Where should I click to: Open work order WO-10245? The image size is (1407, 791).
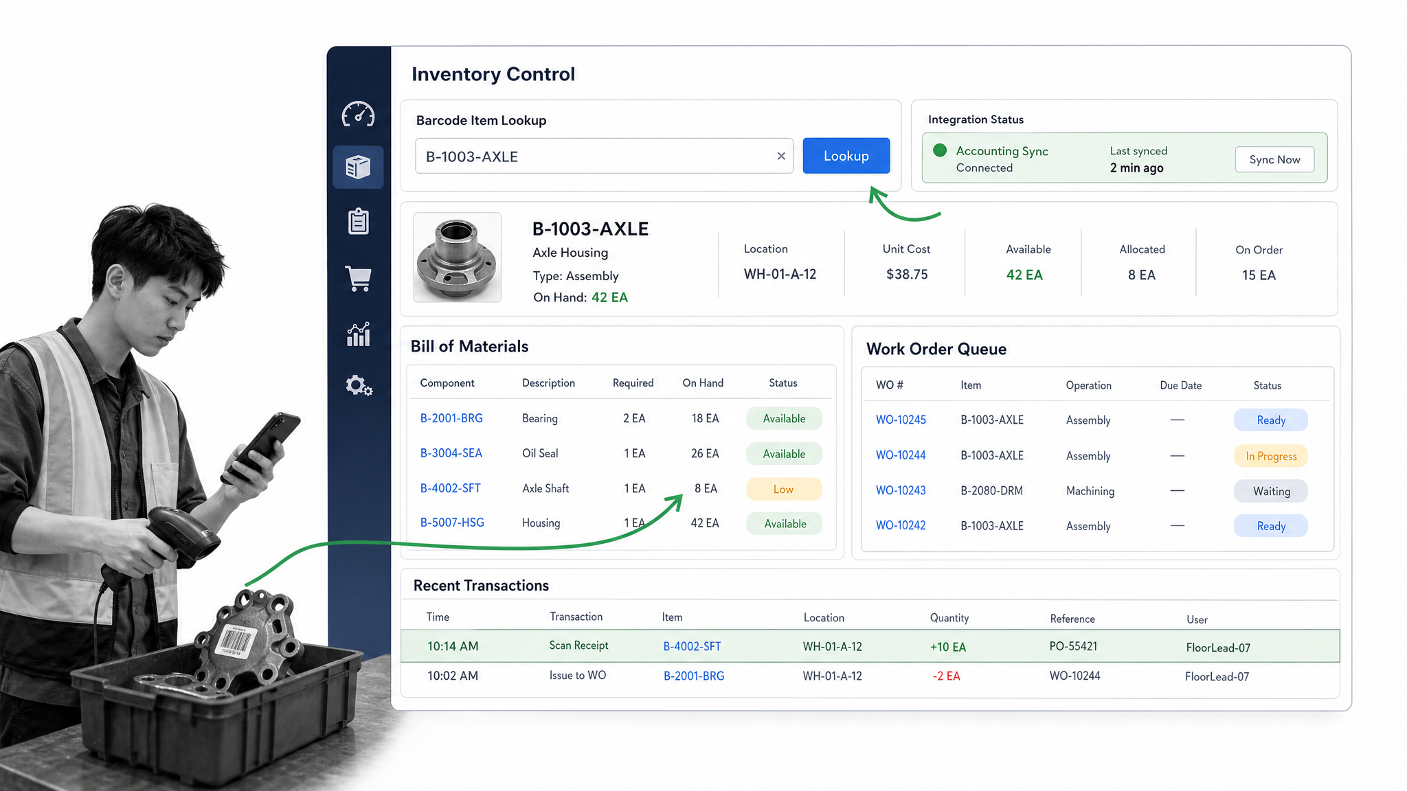pos(901,420)
